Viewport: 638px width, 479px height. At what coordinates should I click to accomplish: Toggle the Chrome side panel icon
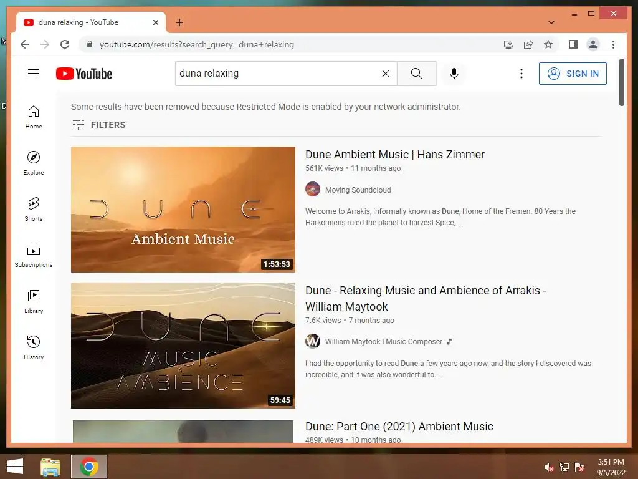pyautogui.click(x=573, y=44)
